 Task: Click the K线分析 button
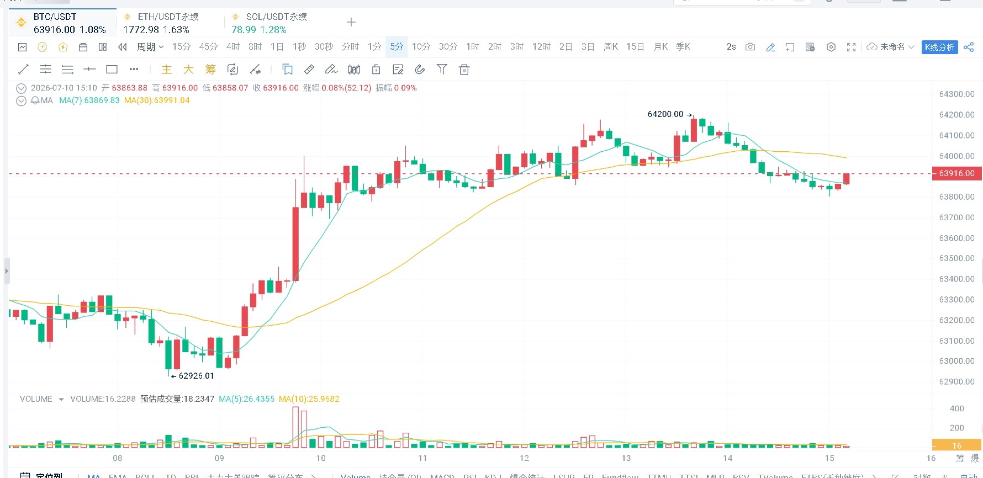pos(939,47)
